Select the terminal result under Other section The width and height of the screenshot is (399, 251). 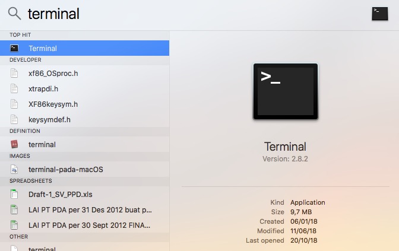pos(42,249)
